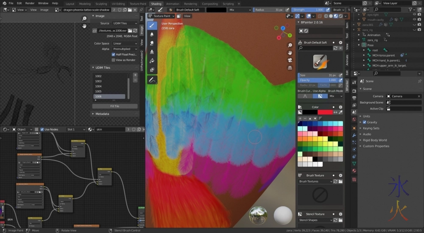Select the Soften tool in viewport toolbar
The image size is (424, 233).
click(x=152, y=34)
